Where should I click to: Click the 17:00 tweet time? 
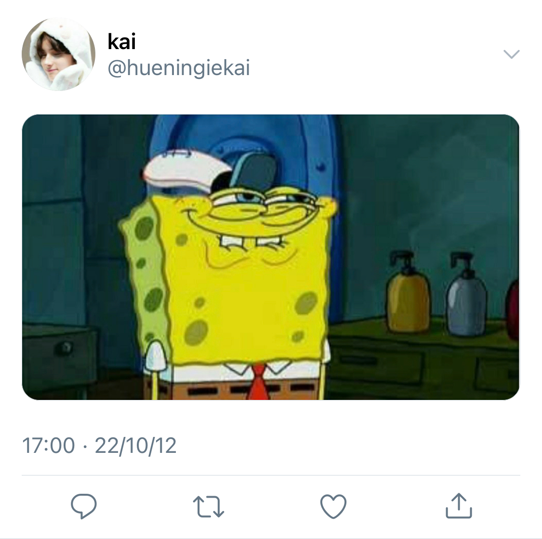[49, 446]
